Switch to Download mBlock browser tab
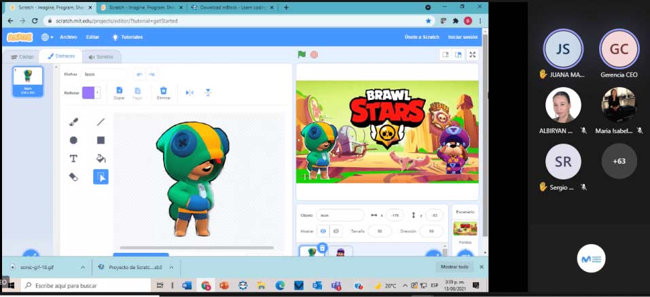This screenshot has width=650, height=297. 234,7
